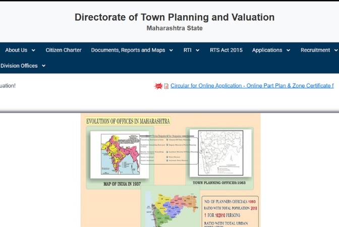Click the Applications menu label

click(x=267, y=50)
